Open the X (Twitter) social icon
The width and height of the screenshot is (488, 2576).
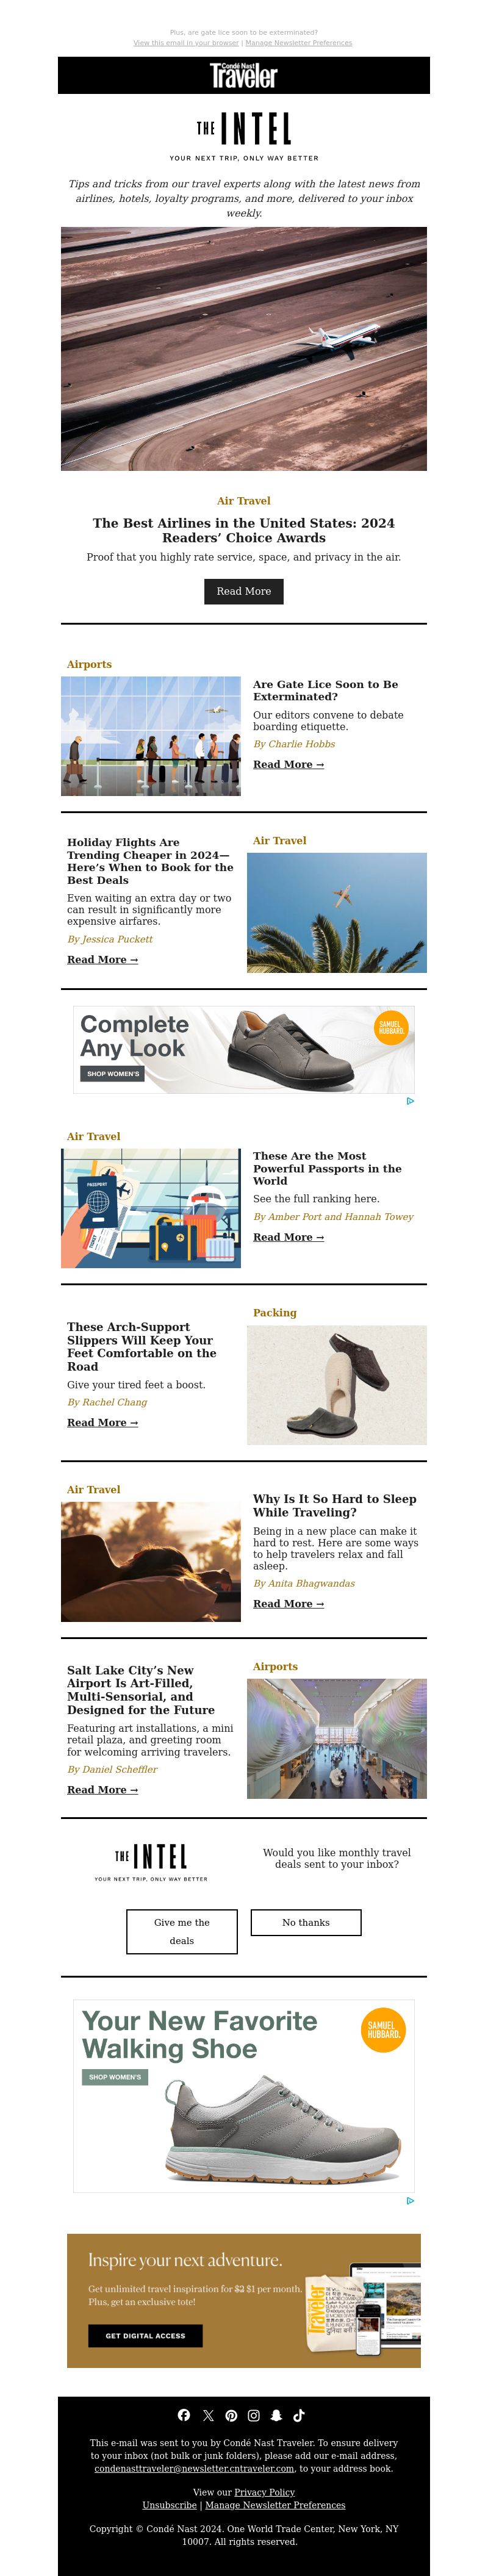click(x=208, y=2415)
